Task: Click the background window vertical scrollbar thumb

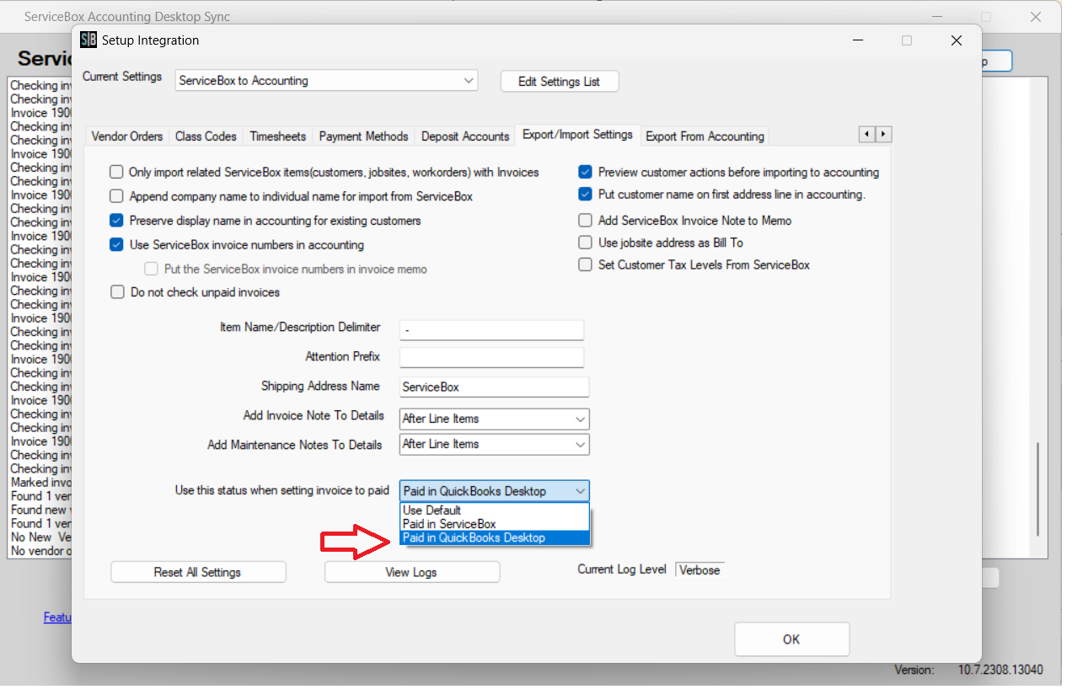Action: [1039, 489]
